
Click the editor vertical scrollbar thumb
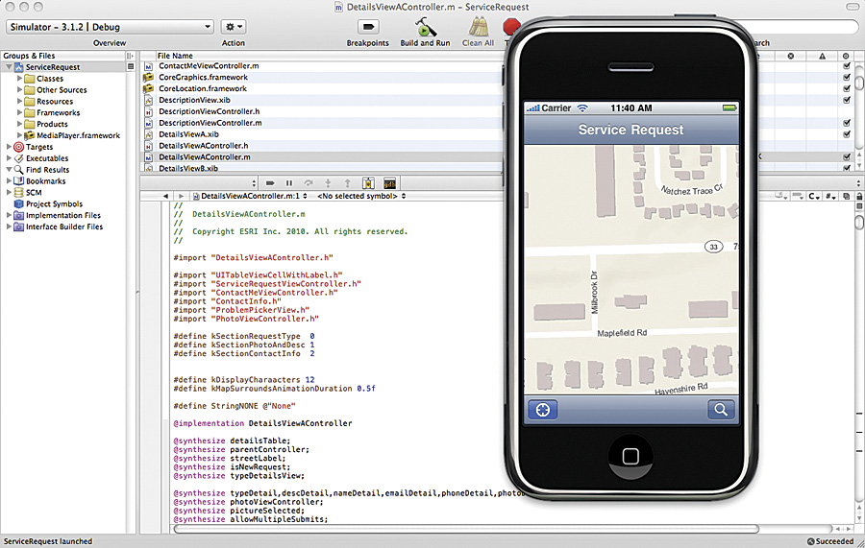click(859, 222)
